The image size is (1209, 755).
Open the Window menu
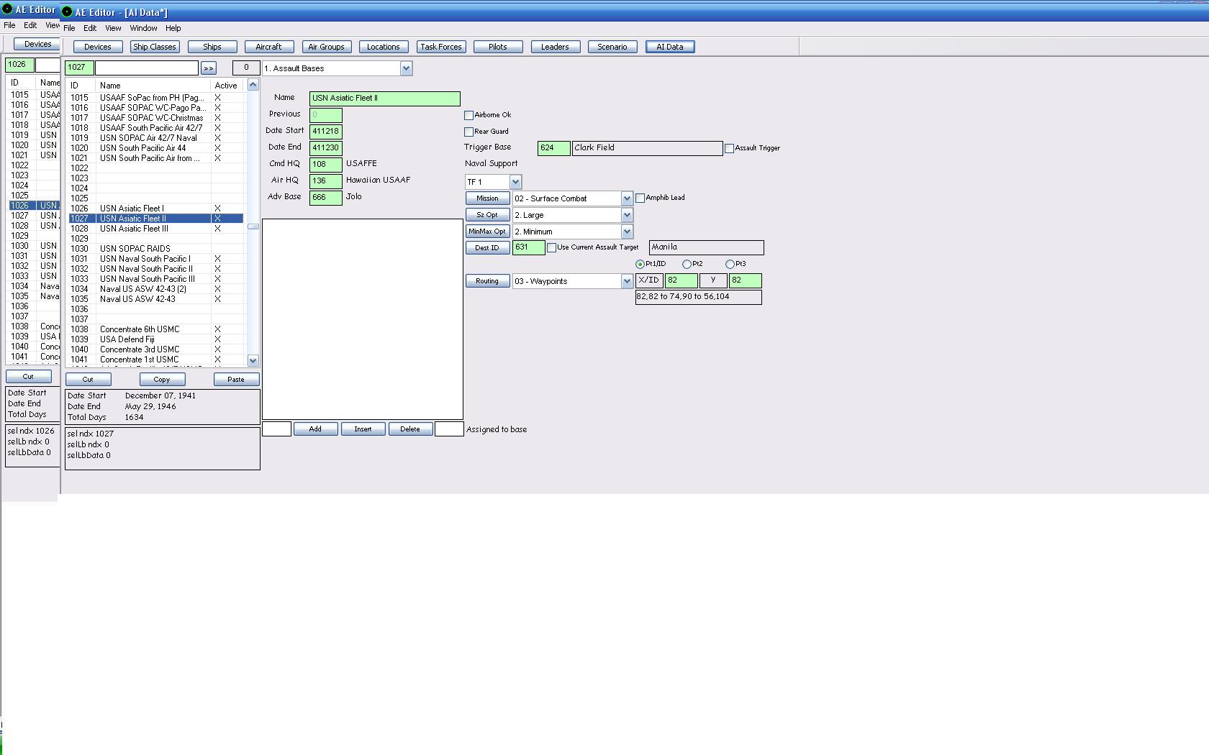point(143,28)
